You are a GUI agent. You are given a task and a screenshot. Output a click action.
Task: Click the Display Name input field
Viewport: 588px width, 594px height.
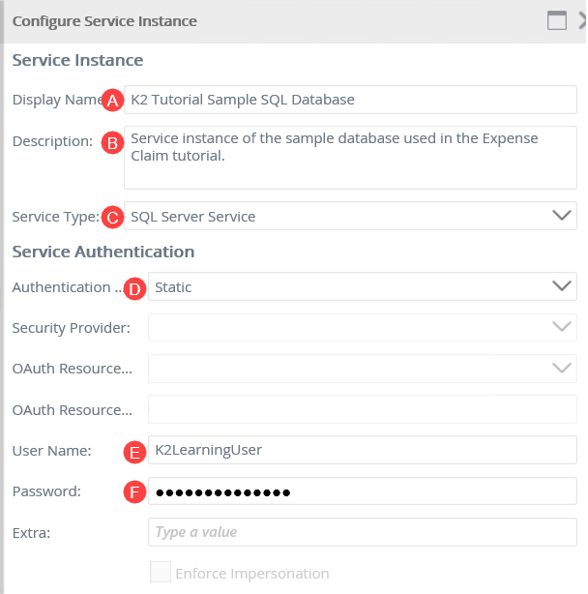click(350, 100)
